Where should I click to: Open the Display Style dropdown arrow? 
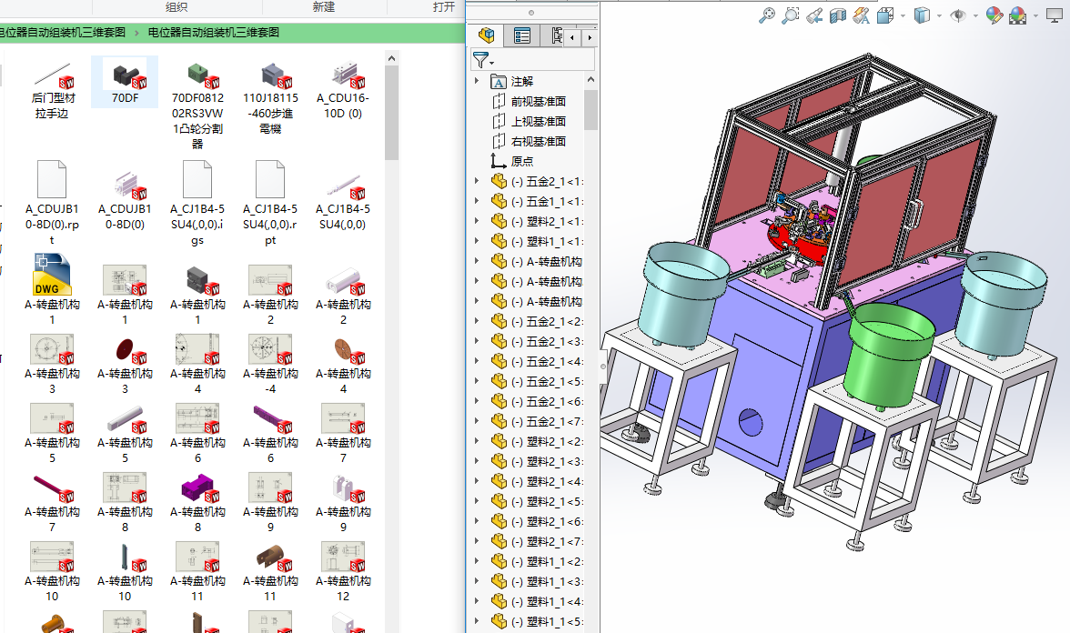click(939, 15)
